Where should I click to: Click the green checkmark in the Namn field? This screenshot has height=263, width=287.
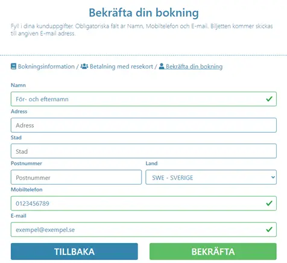click(x=269, y=99)
